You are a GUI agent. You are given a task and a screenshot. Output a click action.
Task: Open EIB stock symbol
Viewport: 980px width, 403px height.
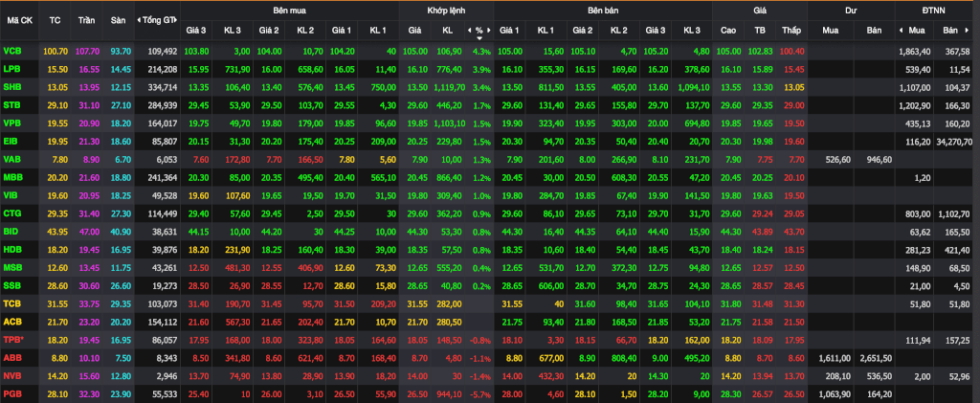click(x=11, y=140)
